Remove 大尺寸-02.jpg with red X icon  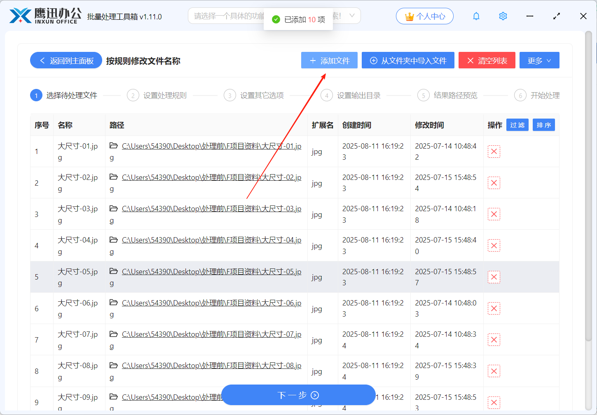(494, 183)
